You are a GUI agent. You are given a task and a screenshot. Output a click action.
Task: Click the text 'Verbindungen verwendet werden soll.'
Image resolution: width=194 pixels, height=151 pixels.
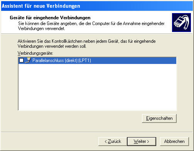tap(52, 46)
